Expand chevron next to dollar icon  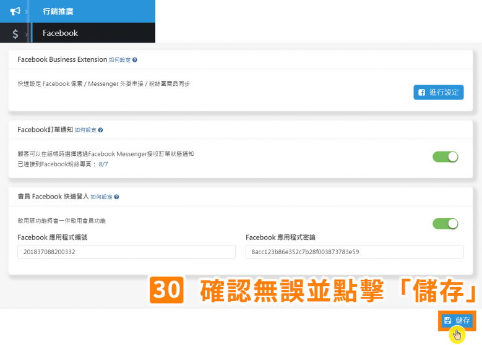click(26, 34)
